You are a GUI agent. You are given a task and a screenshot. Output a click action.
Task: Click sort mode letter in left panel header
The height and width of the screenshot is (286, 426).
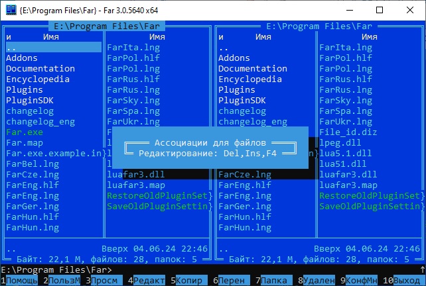click(9, 37)
